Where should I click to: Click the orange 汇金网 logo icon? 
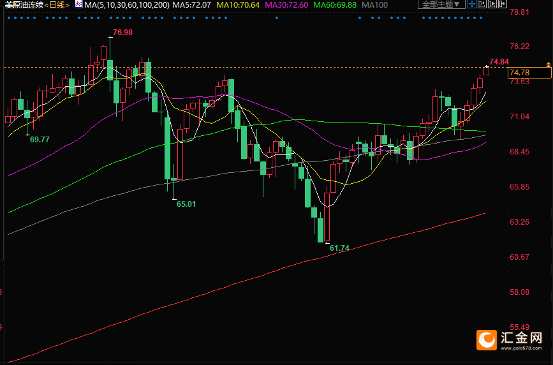click(x=488, y=340)
